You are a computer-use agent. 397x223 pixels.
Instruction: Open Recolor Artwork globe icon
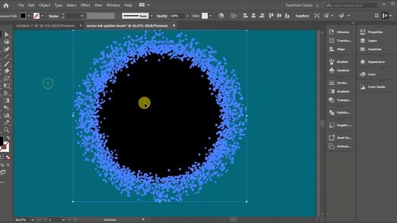coord(221,15)
